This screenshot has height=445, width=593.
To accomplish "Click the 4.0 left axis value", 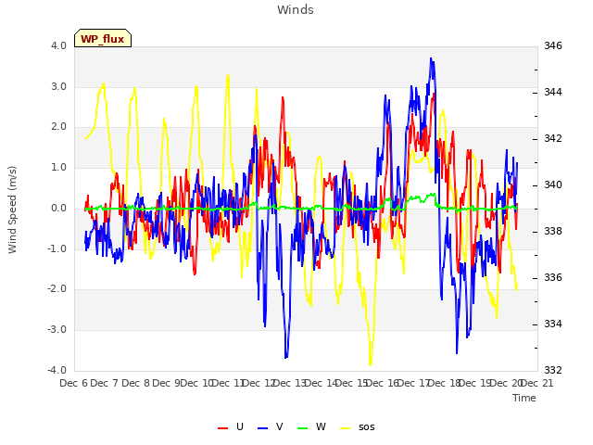I will (x=58, y=45).
